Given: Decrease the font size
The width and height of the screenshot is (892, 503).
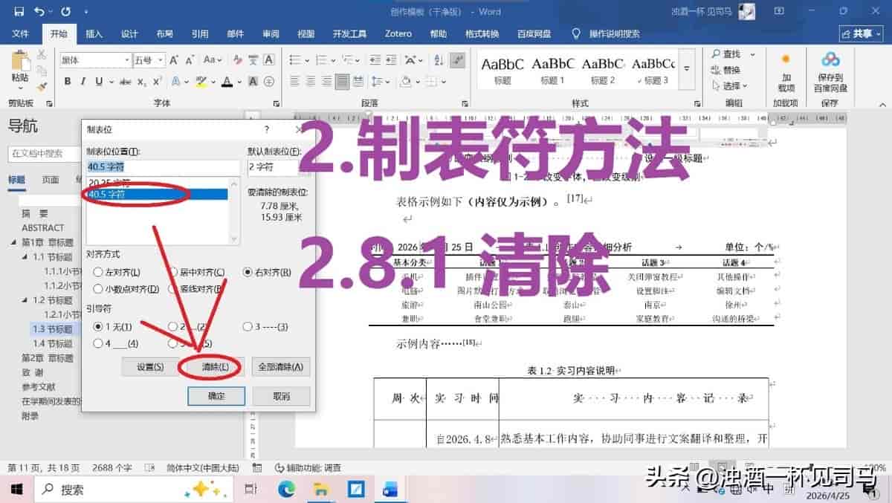Looking at the screenshot, I should tap(191, 60).
